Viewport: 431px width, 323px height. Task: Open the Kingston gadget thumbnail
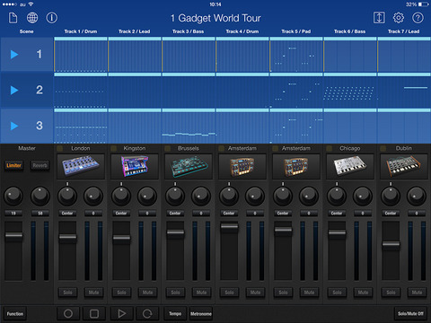[x=135, y=167]
